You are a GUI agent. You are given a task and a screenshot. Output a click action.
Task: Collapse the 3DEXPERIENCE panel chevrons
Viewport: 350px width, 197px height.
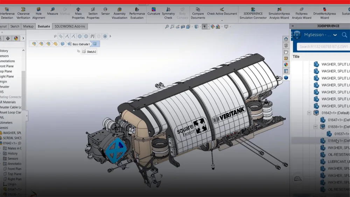[293, 26]
